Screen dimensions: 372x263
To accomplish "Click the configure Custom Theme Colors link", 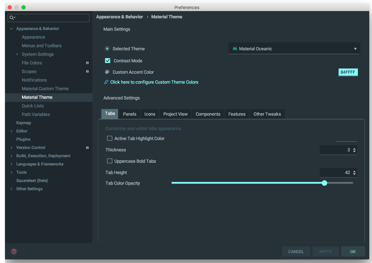I will pyautogui.click(x=154, y=82).
